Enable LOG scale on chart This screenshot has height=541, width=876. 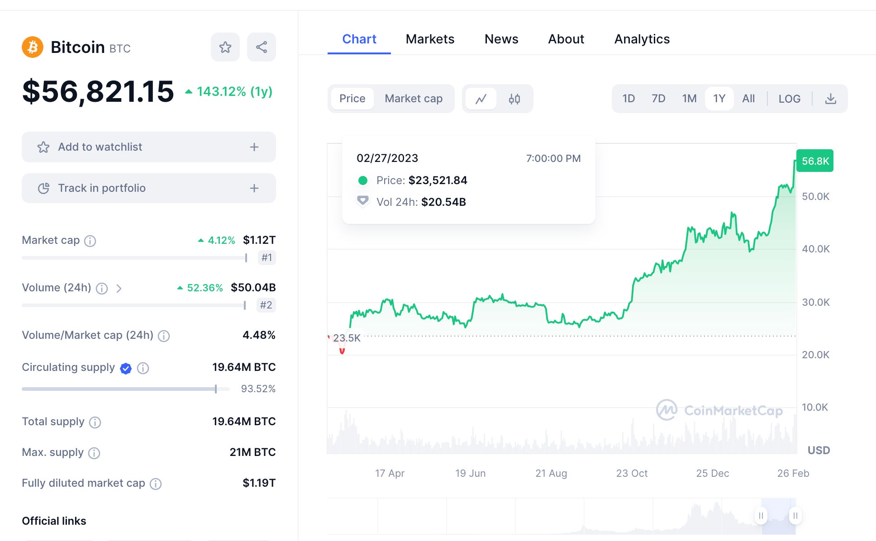click(x=789, y=99)
